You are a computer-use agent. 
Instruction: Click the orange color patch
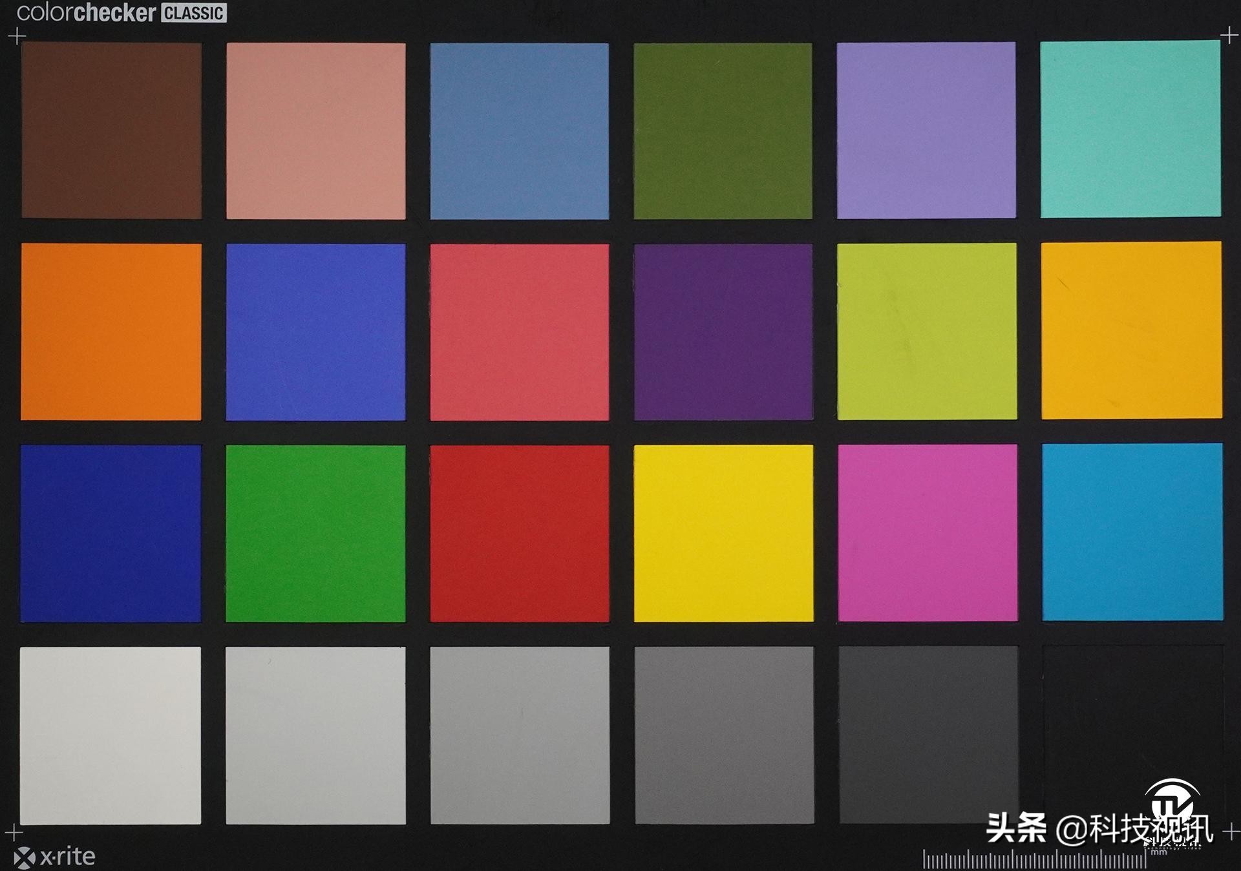pyautogui.click(x=111, y=331)
